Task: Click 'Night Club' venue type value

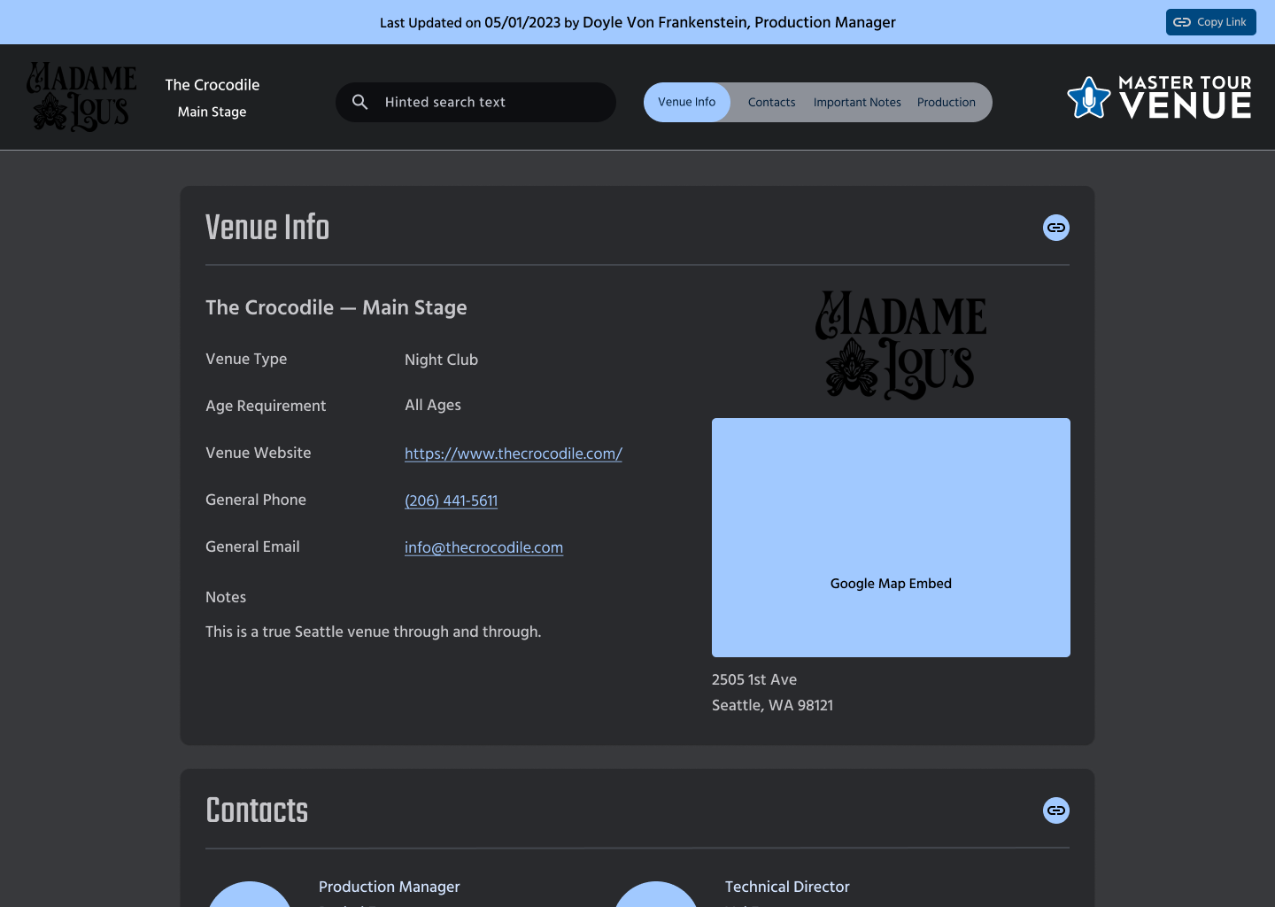Action: pos(441,360)
